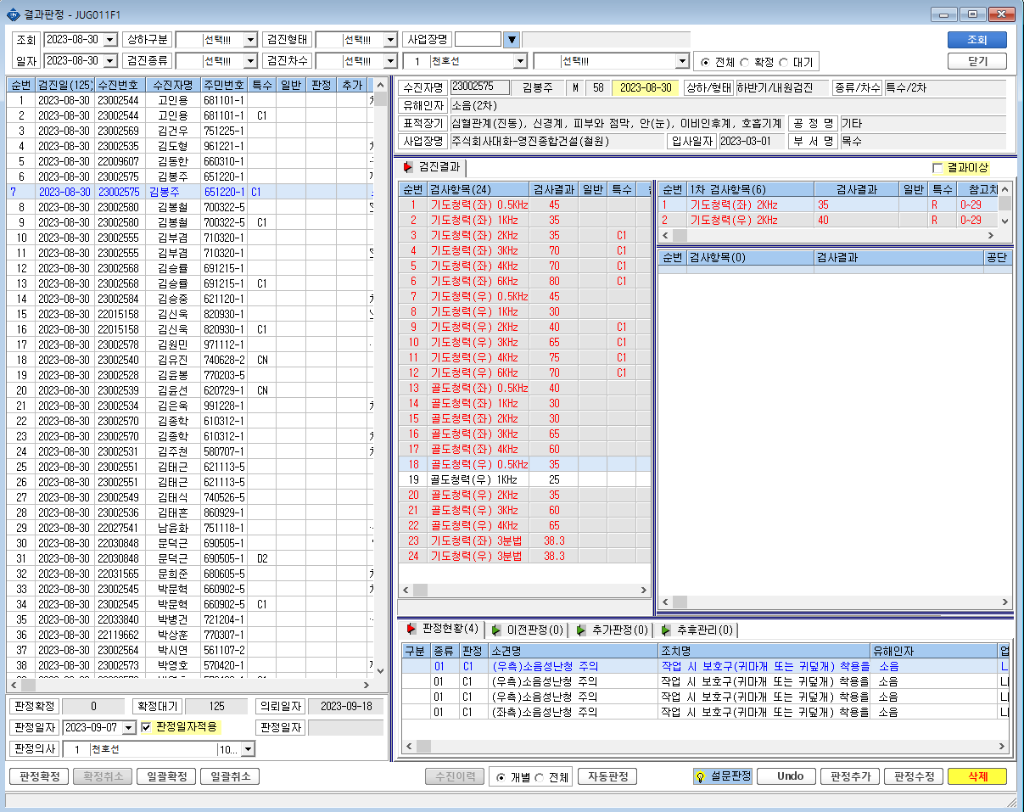1024x812 pixels.
Task: Uncheck the 판정일자적용 checkbox
Action: click(x=146, y=727)
